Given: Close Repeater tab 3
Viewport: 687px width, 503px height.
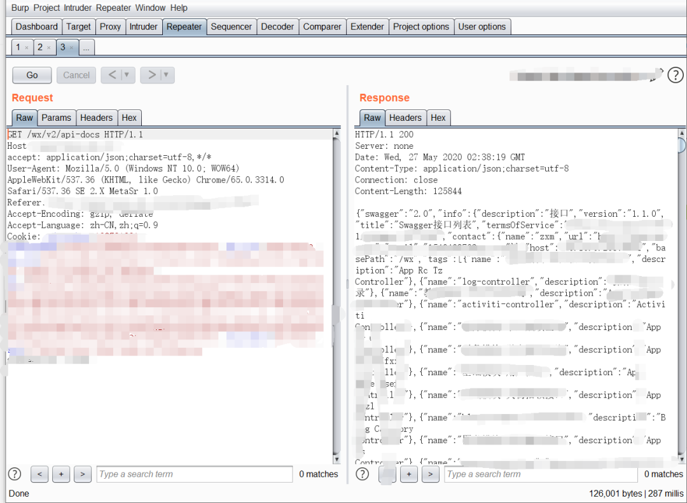Looking at the screenshot, I should (x=71, y=48).
